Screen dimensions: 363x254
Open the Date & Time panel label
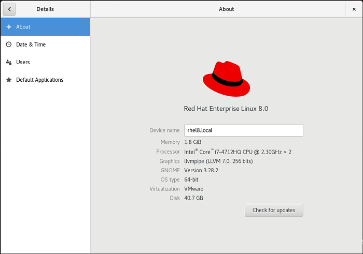[x=31, y=44]
